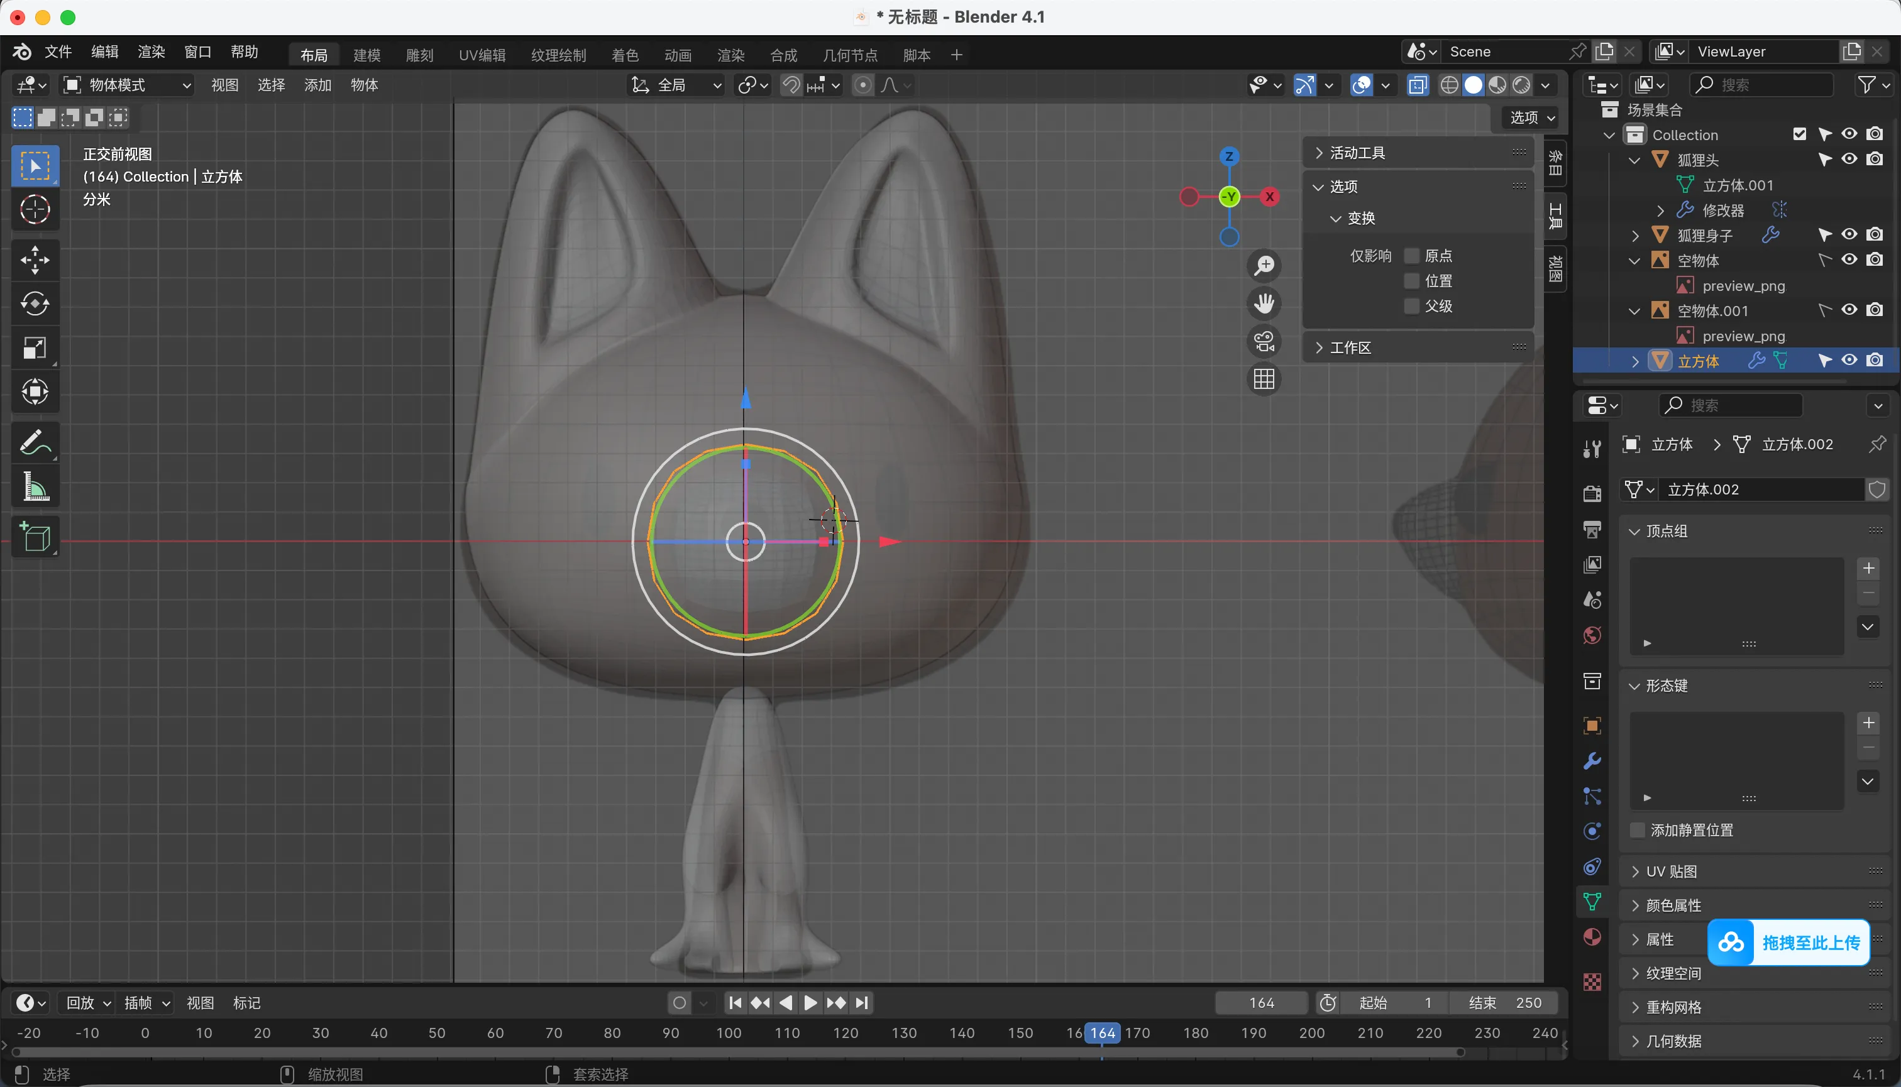The height and width of the screenshot is (1087, 1901).
Task: Open the Modifiers wrench properties tab
Action: click(x=1592, y=761)
